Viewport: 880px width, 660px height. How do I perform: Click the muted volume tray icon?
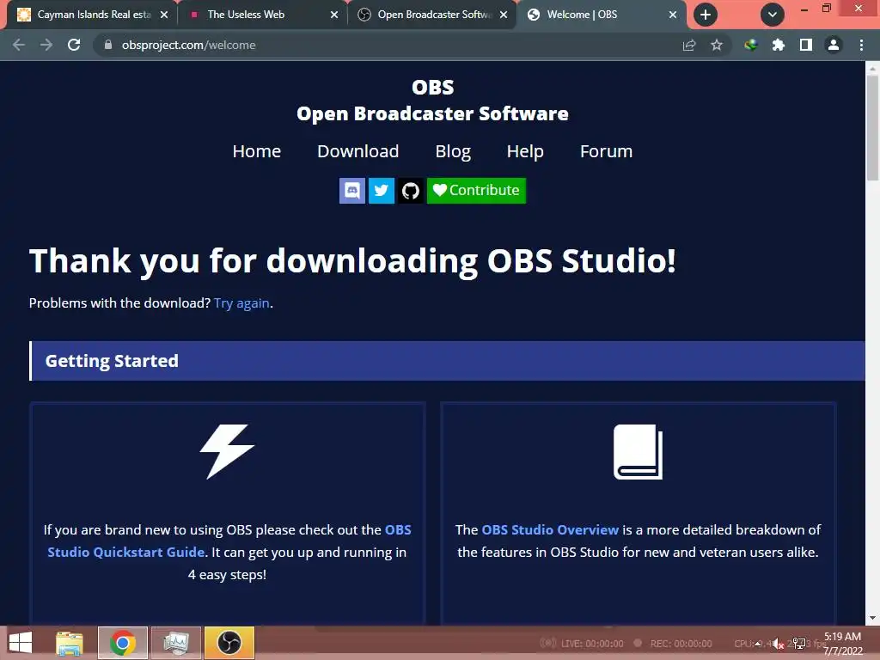tap(777, 643)
